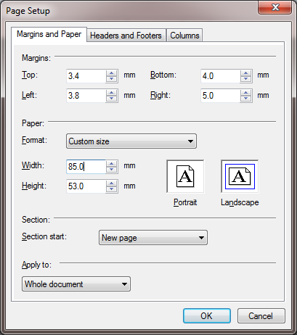The width and height of the screenshot is (297, 335).
Task: Click the Height value input field
Action: point(86,186)
